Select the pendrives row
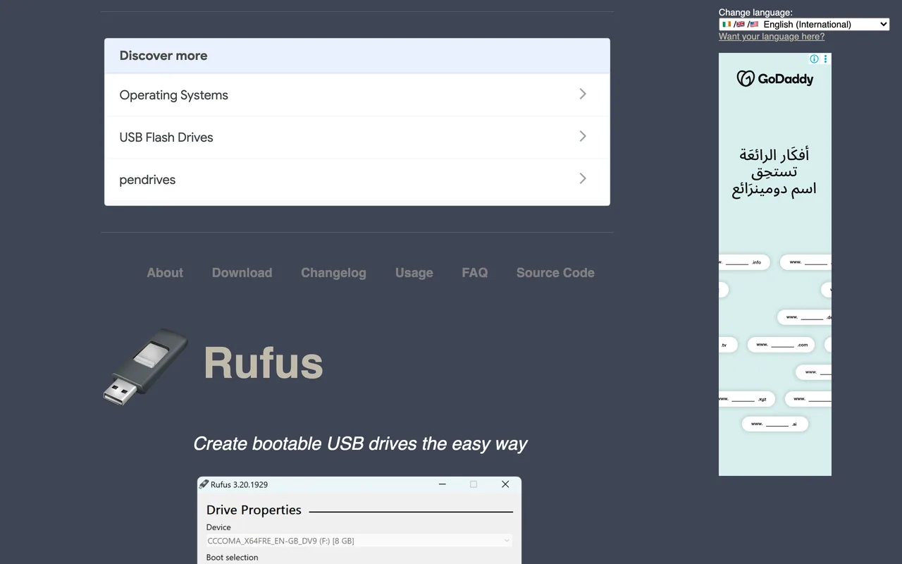The image size is (902, 564). (357, 180)
